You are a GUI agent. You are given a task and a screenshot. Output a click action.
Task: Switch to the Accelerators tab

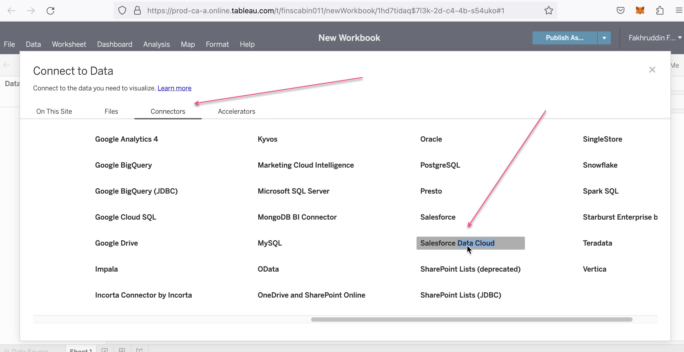(x=237, y=111)
